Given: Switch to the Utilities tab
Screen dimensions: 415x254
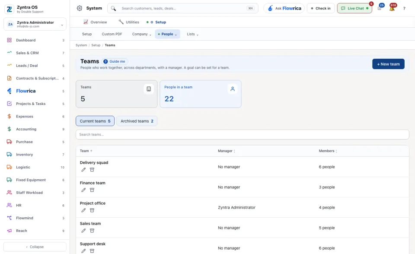Looking at the screenshot, I should (x=129, y=22).
